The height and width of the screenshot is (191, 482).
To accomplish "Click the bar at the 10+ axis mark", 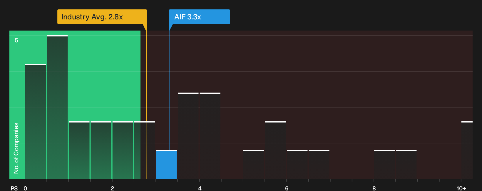I will 467,150.
